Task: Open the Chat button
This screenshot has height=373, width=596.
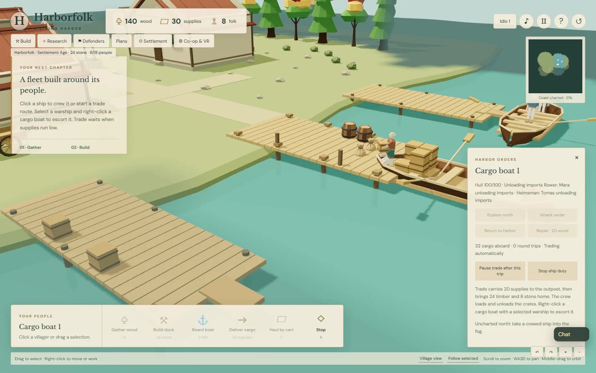Action: click(571, 334)
